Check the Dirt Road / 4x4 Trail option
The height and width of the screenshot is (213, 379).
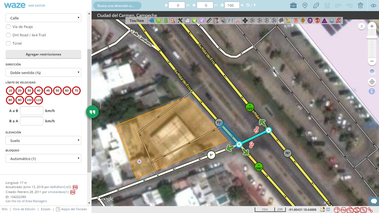tap(8, 35)
